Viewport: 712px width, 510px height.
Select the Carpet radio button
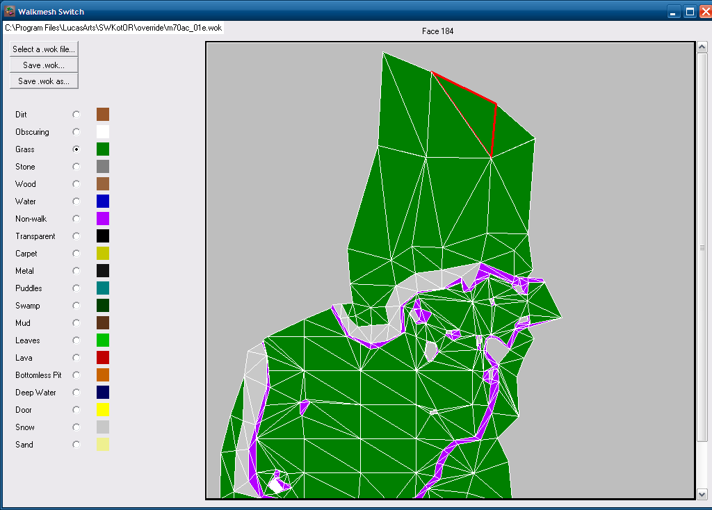tap(76, 254)
